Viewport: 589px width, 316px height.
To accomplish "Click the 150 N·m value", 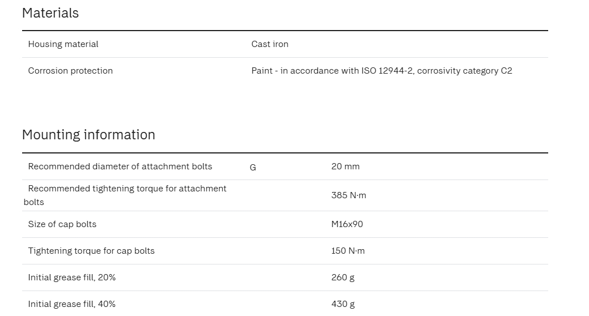I will tap(348, 251).
